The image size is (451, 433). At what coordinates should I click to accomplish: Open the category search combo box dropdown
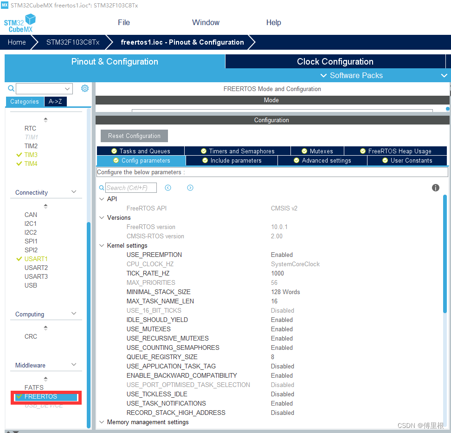click(x=67, y=89)
